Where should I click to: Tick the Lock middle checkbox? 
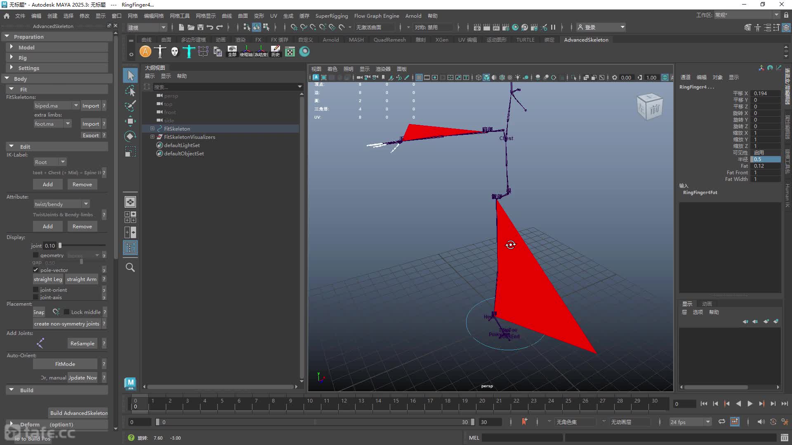[x=66, y=312]
